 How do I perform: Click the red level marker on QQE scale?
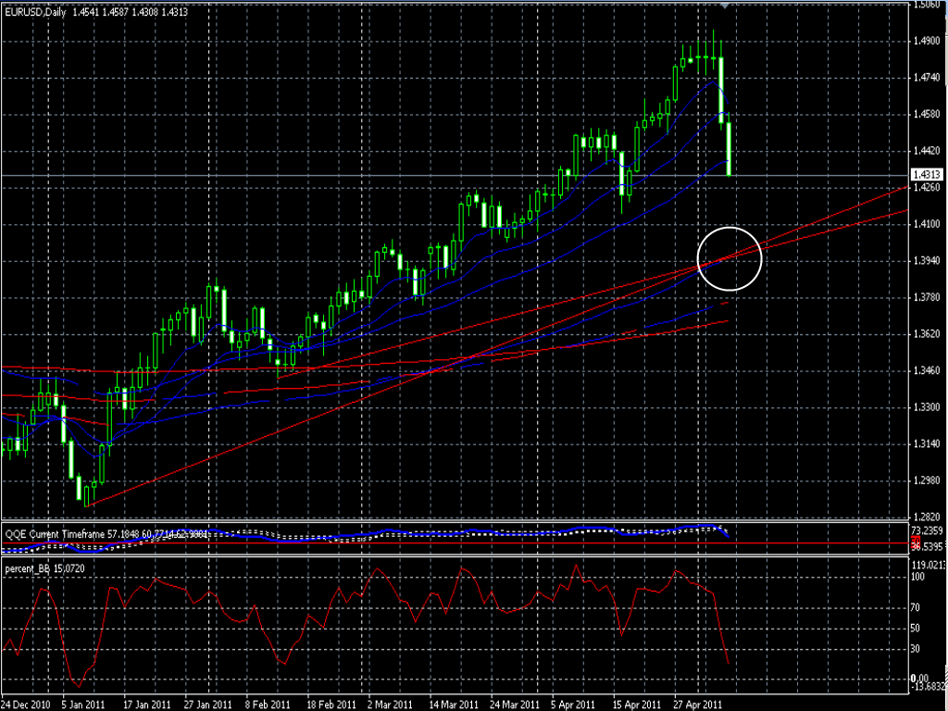click(915, 541)
